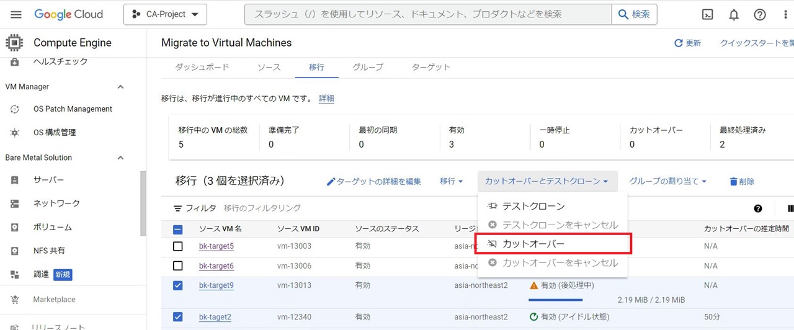Open the bk-target6 link

click(216, 265)
